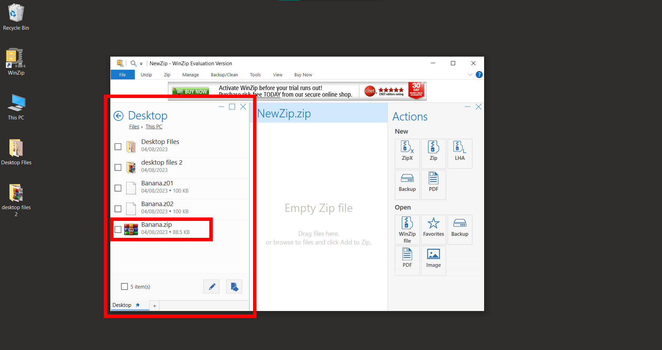Open a WinZip file via its Actions icon
Image resolution: width=662 pixels, height=350 pixels.
click(x=407, y=230)
